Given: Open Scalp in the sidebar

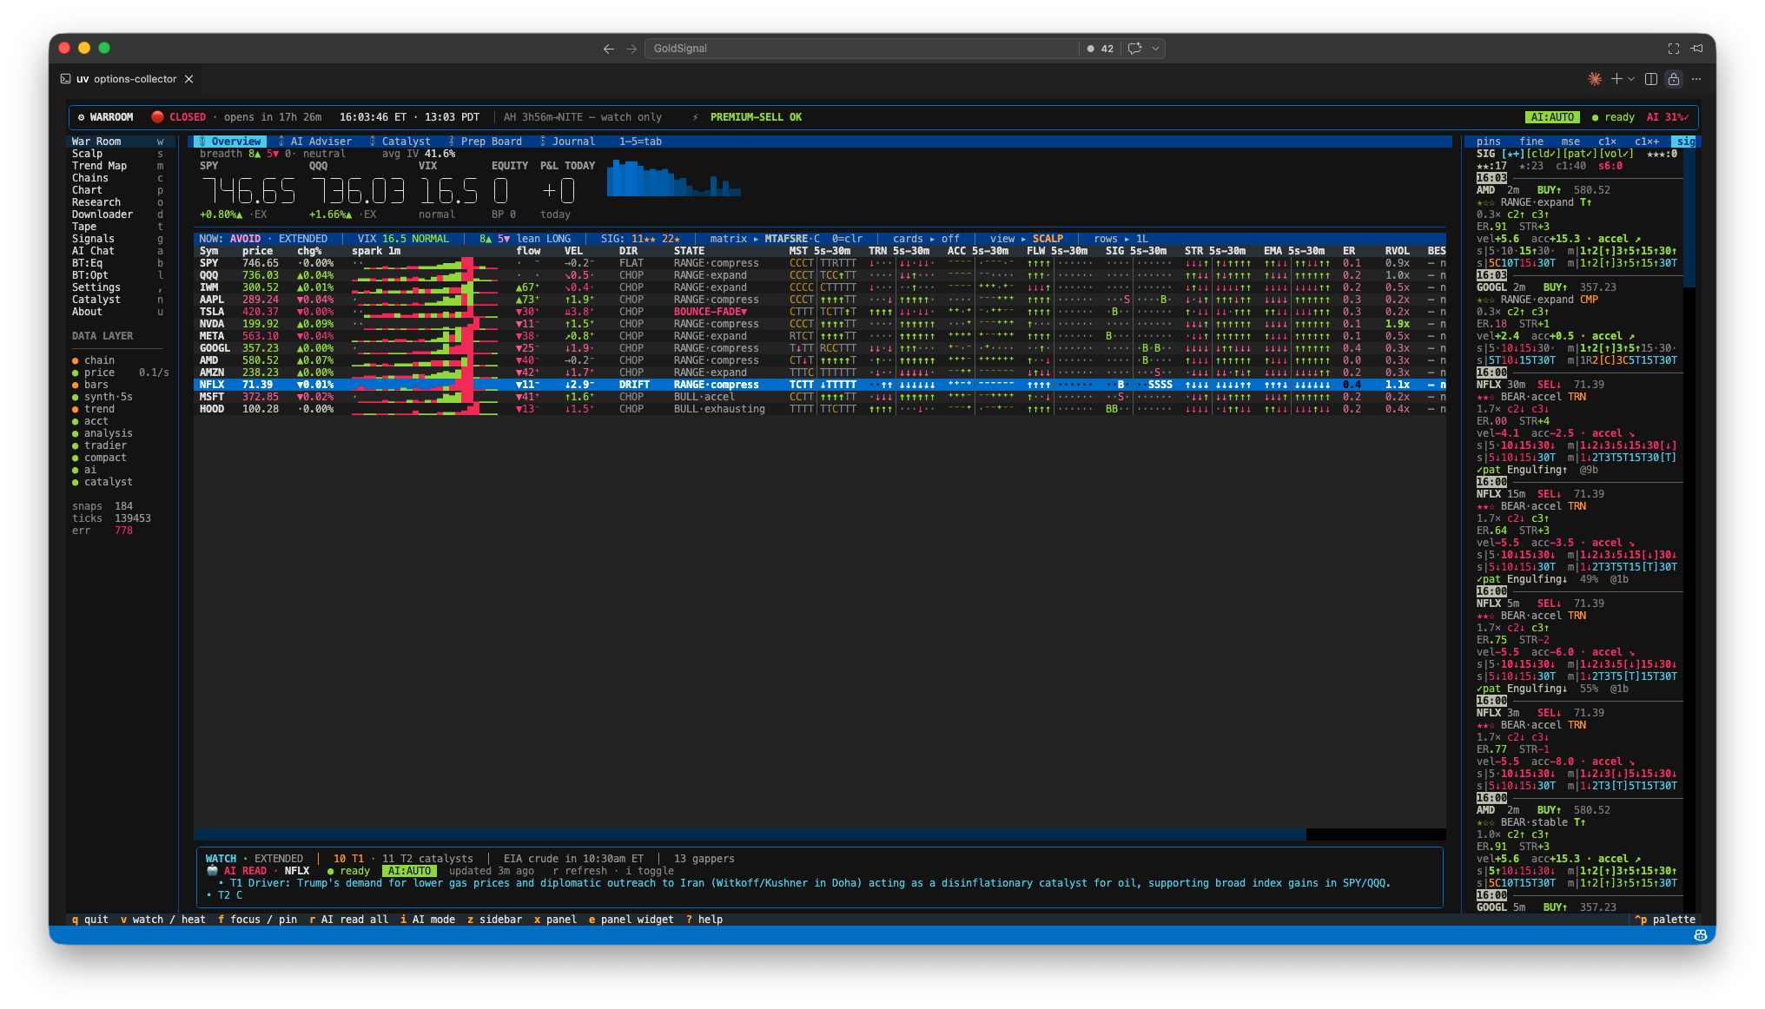Looking at the screenshot, I should pos(117,154).
